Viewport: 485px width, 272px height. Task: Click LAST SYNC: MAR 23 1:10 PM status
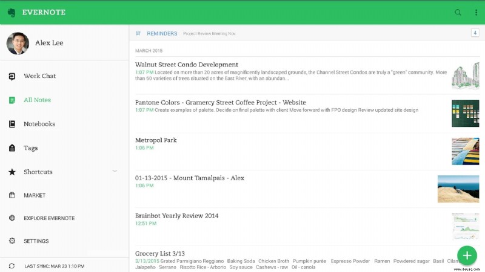(x=55, y=266)
